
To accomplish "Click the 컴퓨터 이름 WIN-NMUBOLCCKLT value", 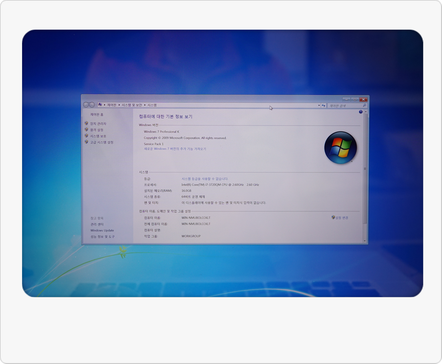I will [196, 218].
